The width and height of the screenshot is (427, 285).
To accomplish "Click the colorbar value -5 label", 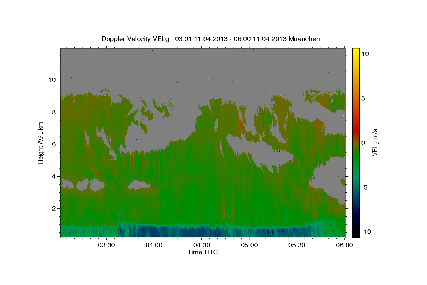I will 364,187.
